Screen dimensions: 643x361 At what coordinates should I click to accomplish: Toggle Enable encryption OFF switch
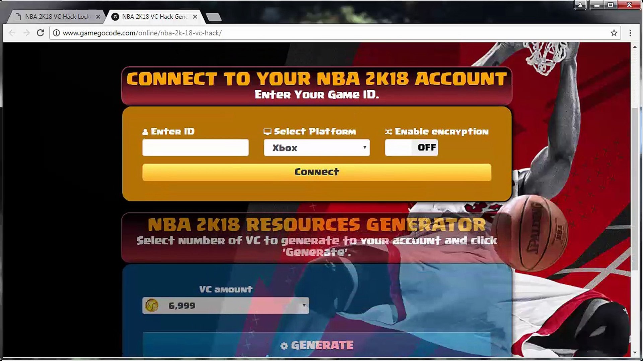click(x=411, y=147)
